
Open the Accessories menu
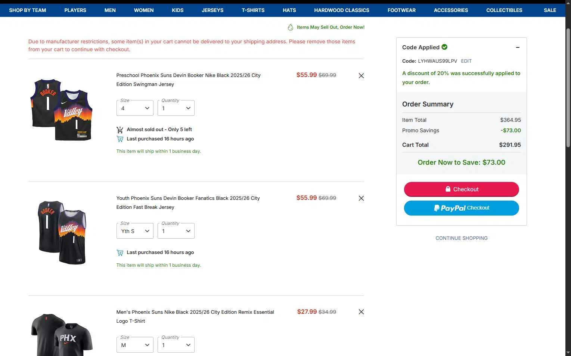(451, 10)
